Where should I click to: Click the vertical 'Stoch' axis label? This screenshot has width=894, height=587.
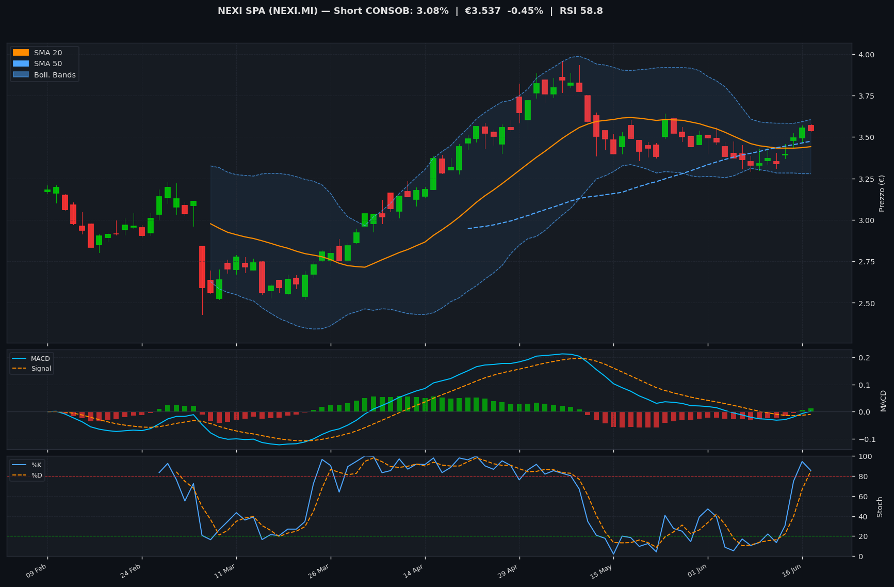tap(880, 507)
